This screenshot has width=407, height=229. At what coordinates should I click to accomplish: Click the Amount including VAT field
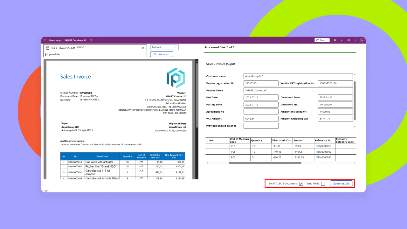tap(335, 112)
